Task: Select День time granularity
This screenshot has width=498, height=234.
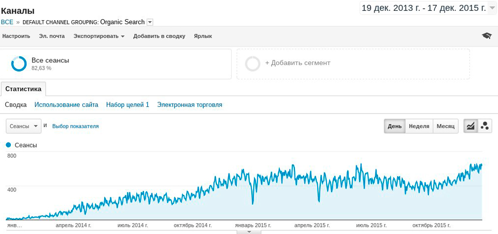Action: pyautogui.click(x=394, y=126)
